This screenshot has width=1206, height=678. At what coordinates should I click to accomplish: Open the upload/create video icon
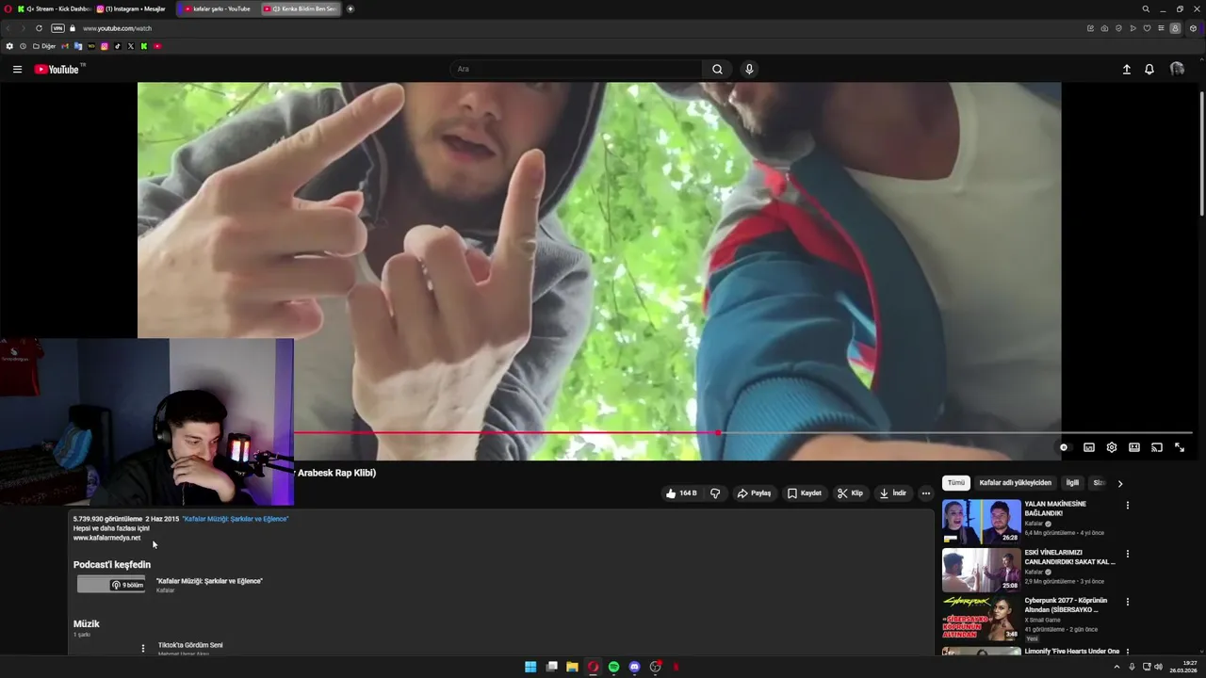point(1126,69)
